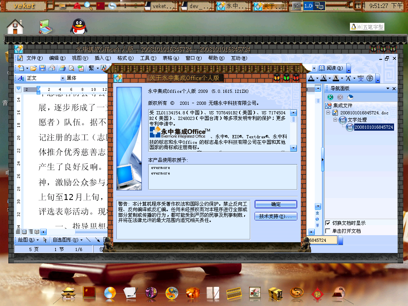This screenshot has height=306, width=408.
Task: Click the Save floppy disk icon
Action: 42,68
